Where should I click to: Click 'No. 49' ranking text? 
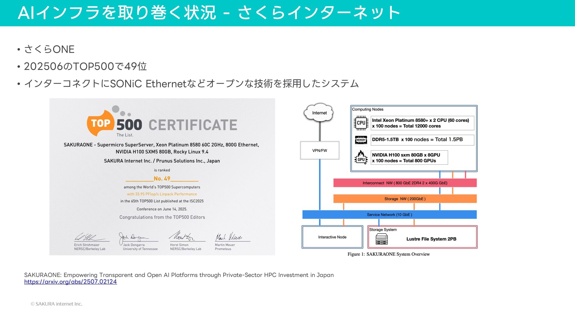coord(162,179)
